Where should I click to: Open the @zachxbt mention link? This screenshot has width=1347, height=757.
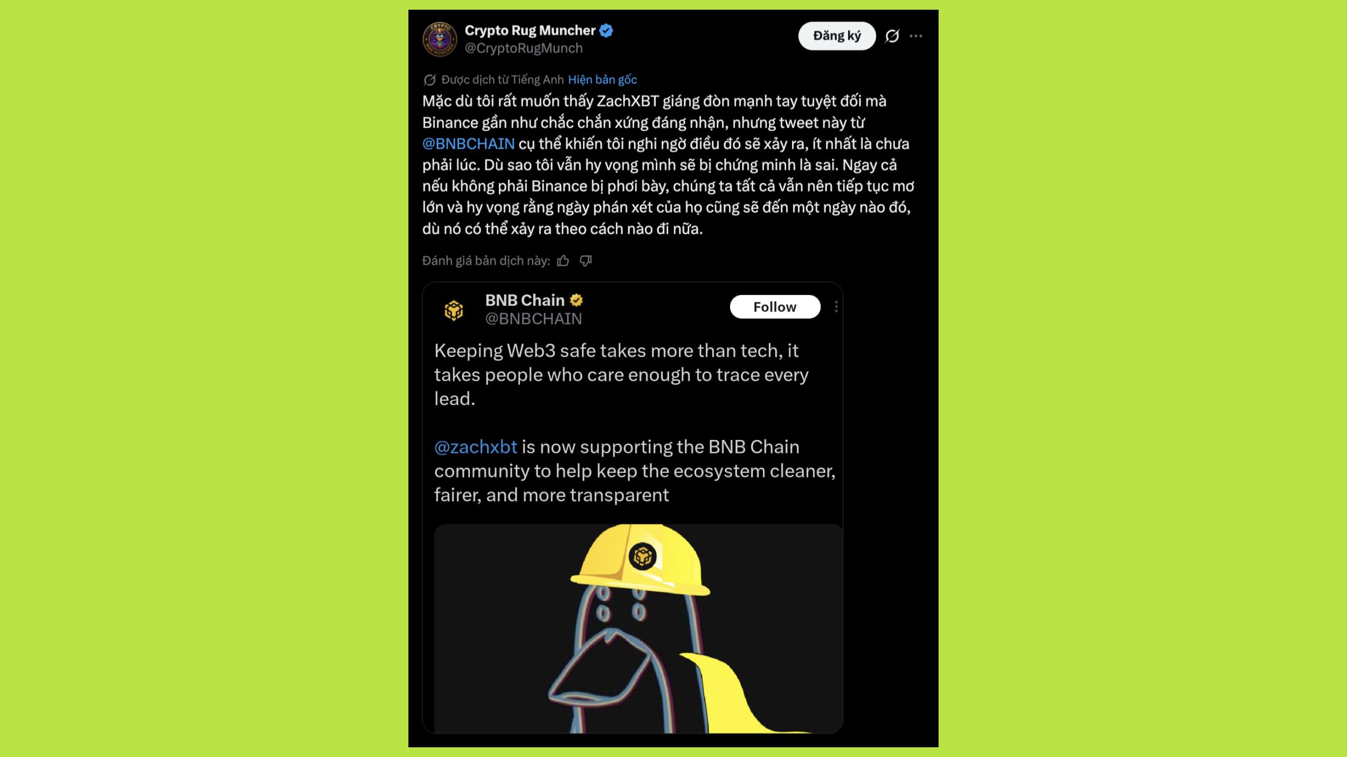click(x=476, y=447)
